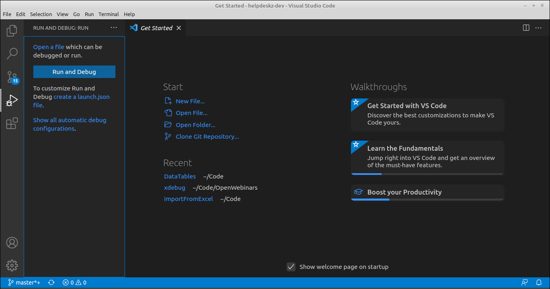Open the Run and Debug views dropdown (...)
The height and width of the screenshot is (289, 550).
(x=114, y=27)
